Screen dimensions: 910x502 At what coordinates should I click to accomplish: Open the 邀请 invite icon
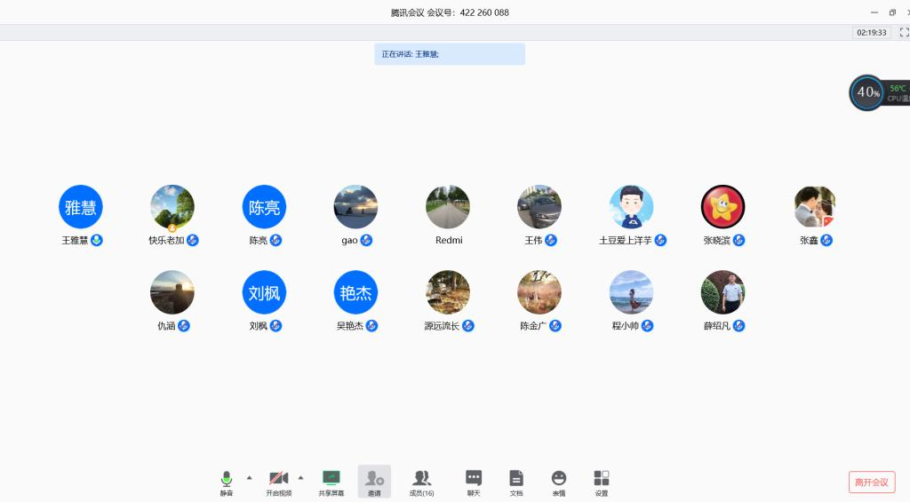click(x=374, y=481)
